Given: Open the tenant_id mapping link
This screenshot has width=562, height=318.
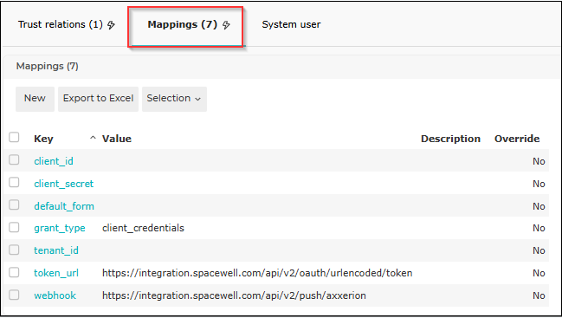Looking at the screenshot, I should point(56,250).
